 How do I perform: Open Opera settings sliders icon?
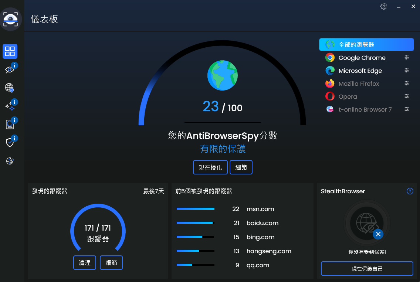(x=407, y=96)
